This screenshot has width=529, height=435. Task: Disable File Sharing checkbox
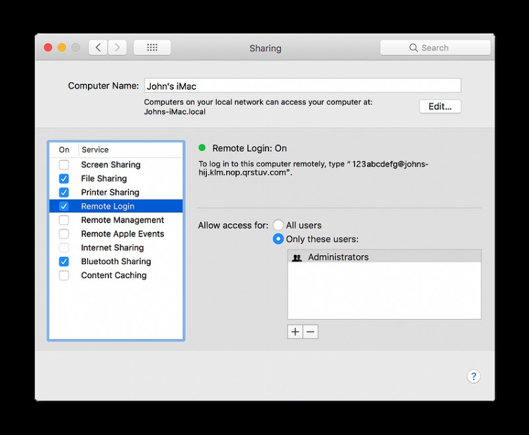pyautogui.click(x=63, y=178)
